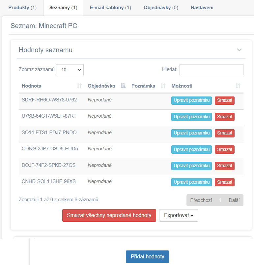Click the Objednávka column header
Image resolution: width=254 pixels, height=265 pixels.
click(101, 86)
